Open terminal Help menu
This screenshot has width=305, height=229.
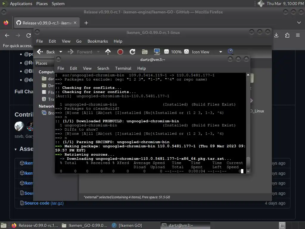pyautogui.click(x=141, y=68)
